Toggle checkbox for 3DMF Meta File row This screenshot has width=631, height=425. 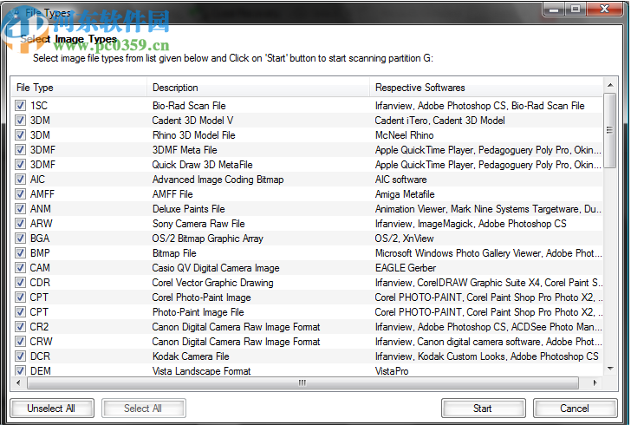20,150
